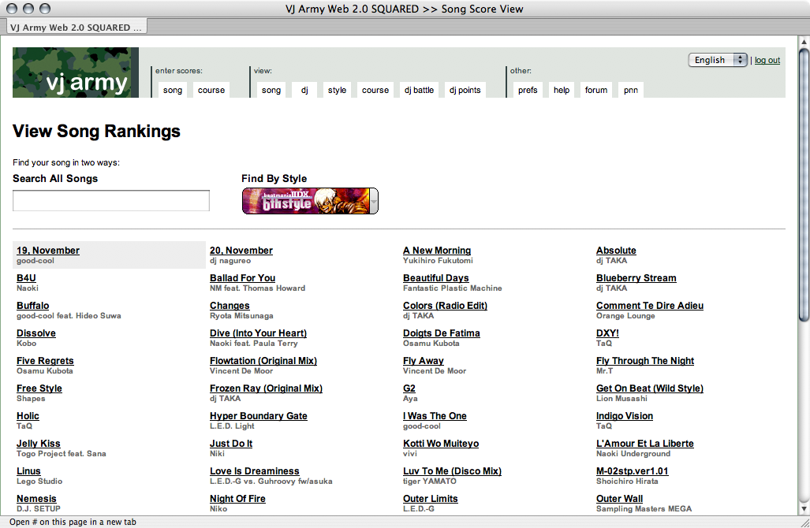Click the browser tab VJ Army Web 2.0 SQUARED
The width and height of the screenshot is (810, 528).
pos(76,28)
